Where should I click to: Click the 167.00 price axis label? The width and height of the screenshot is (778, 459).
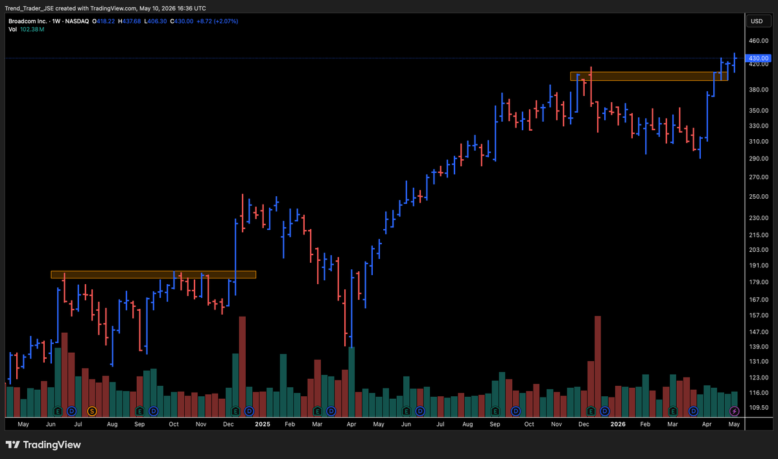coord(758,300)
